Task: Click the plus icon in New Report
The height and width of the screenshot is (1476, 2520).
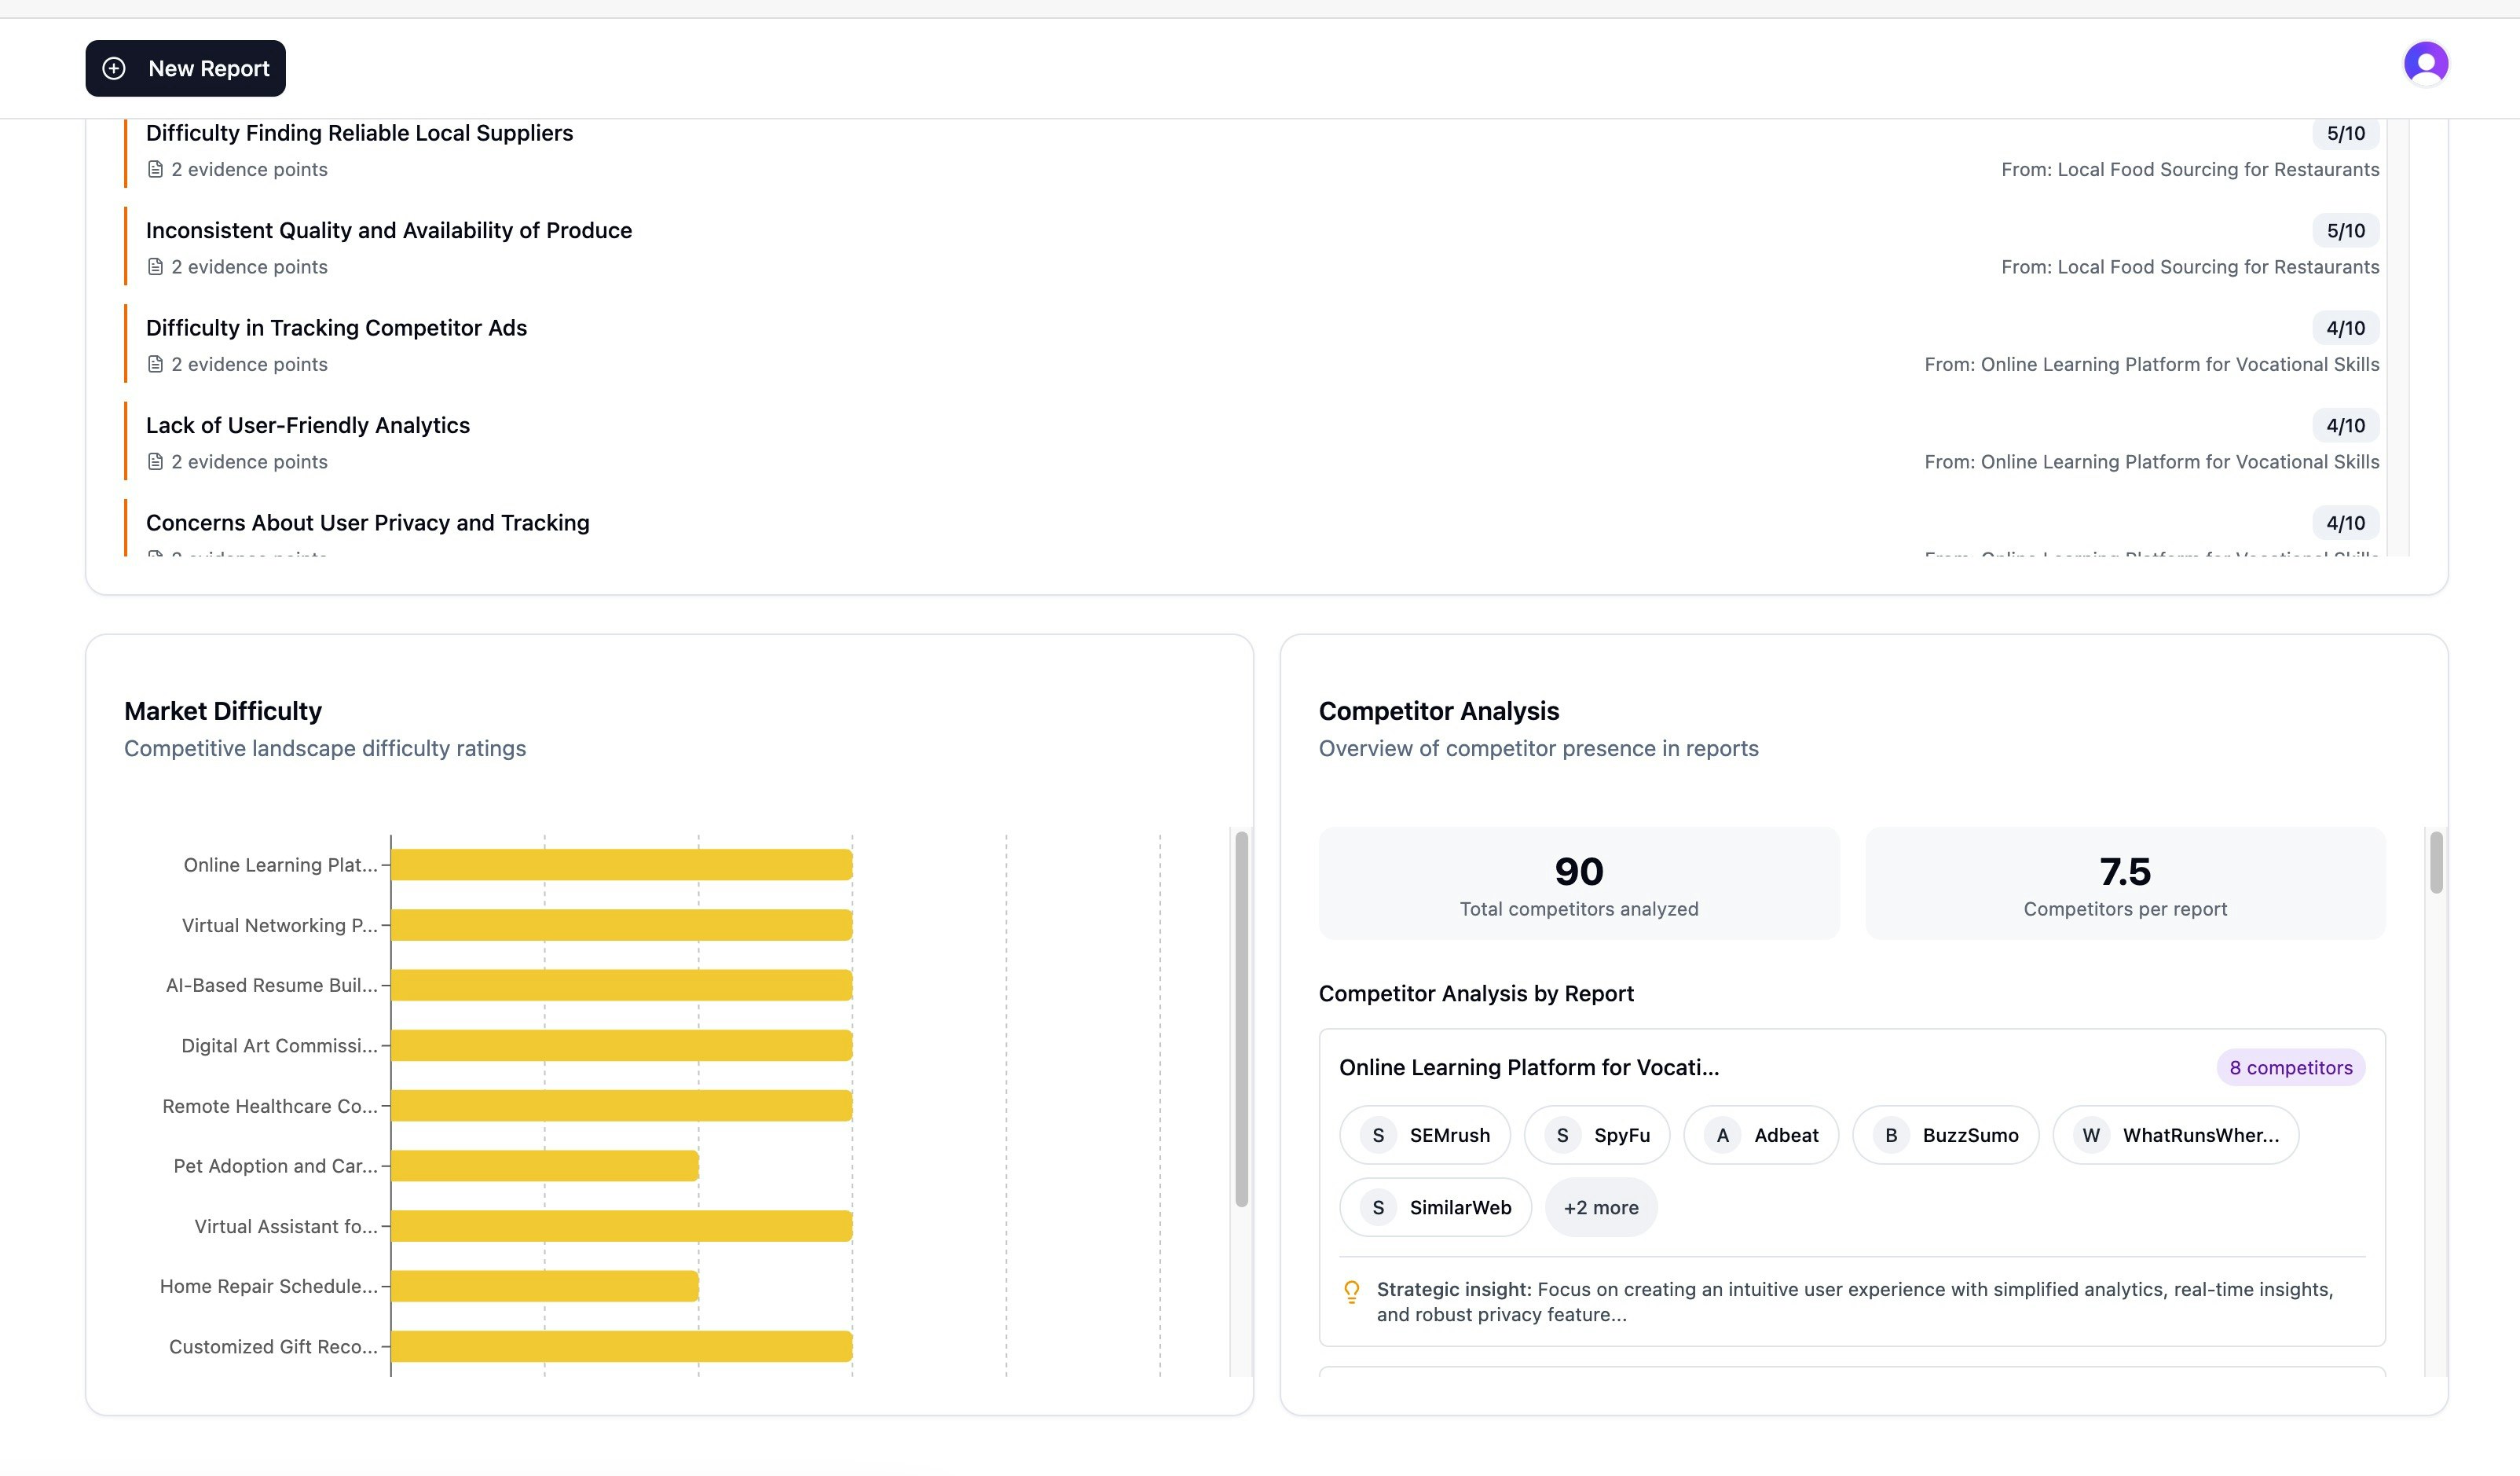Action: coord(114,68)
